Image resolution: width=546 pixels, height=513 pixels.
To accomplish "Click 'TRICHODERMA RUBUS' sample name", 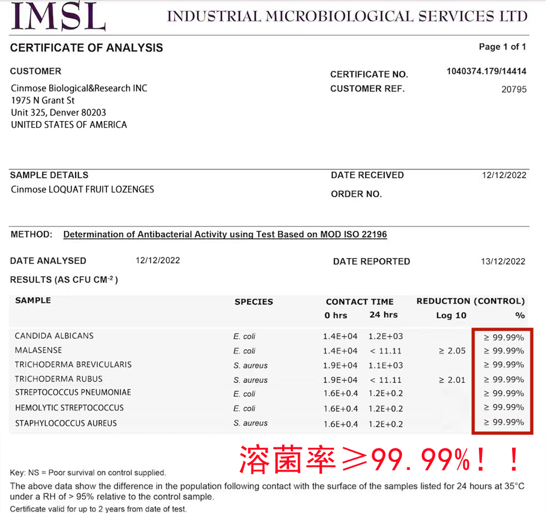I will [59, 379].
